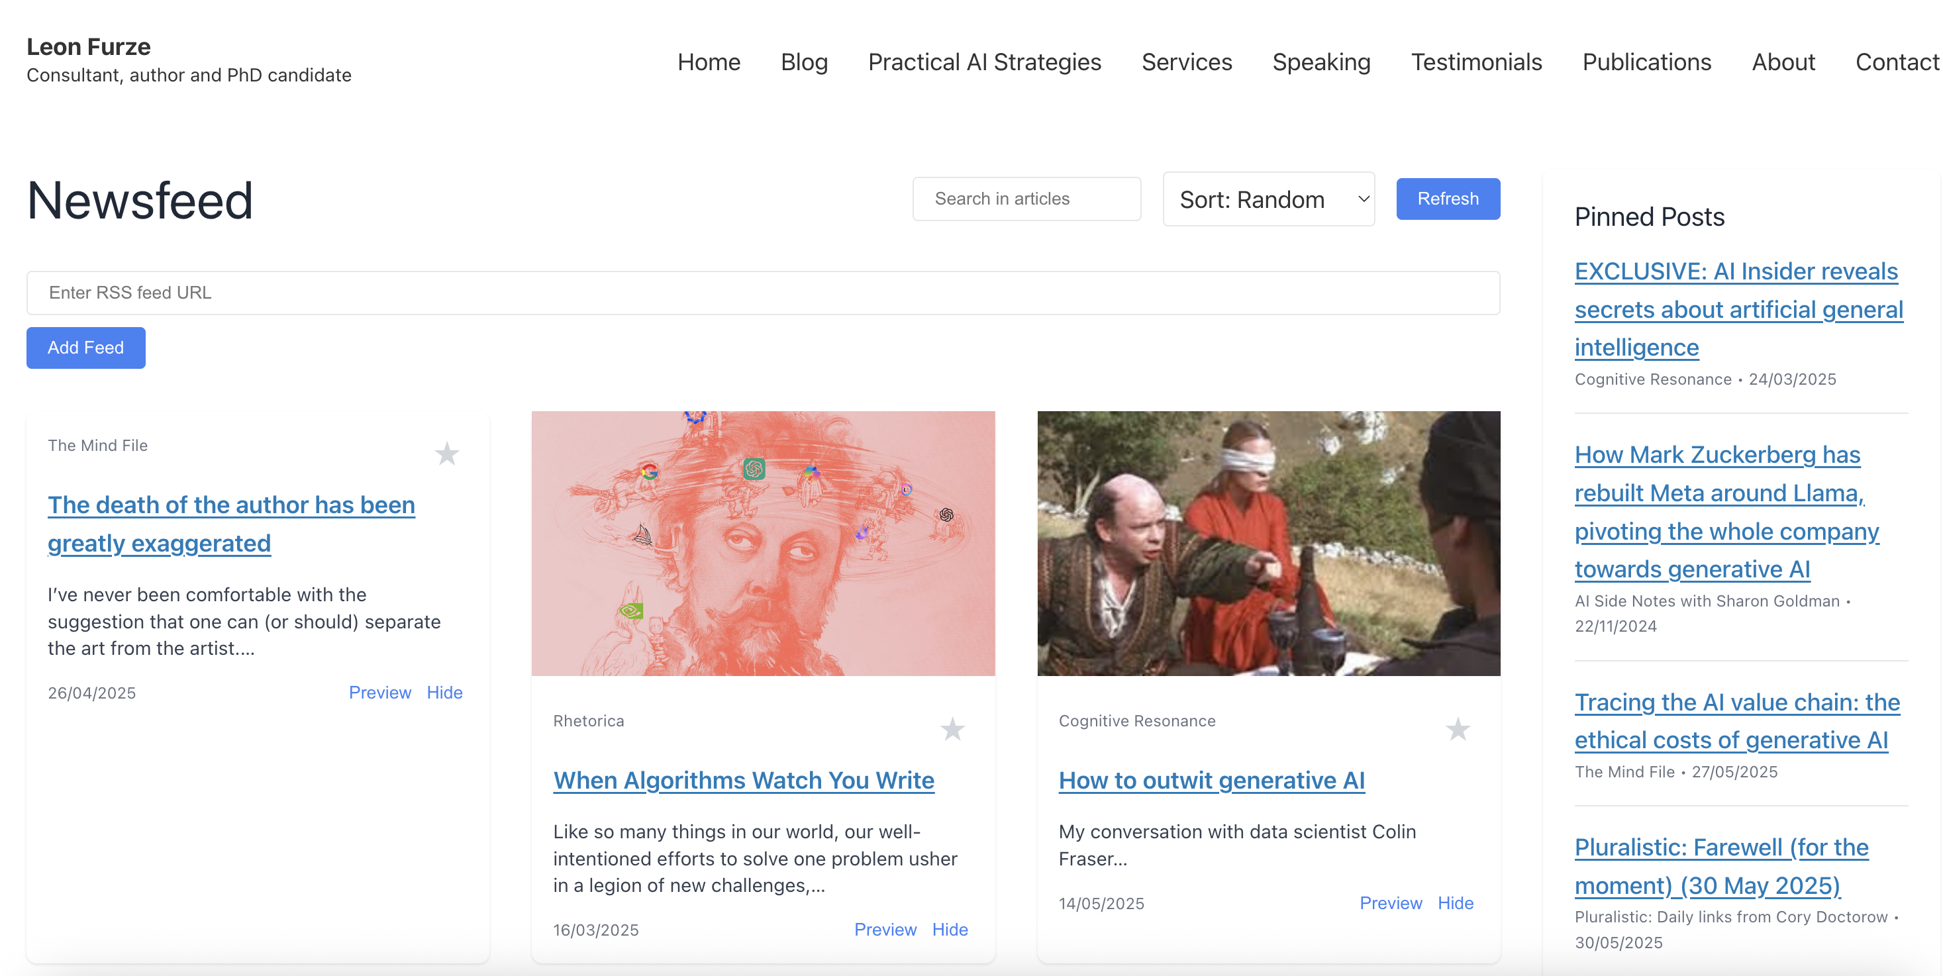Click the Enter RSS feed URL field
The image size is (1943, 976).
(764, 293)
